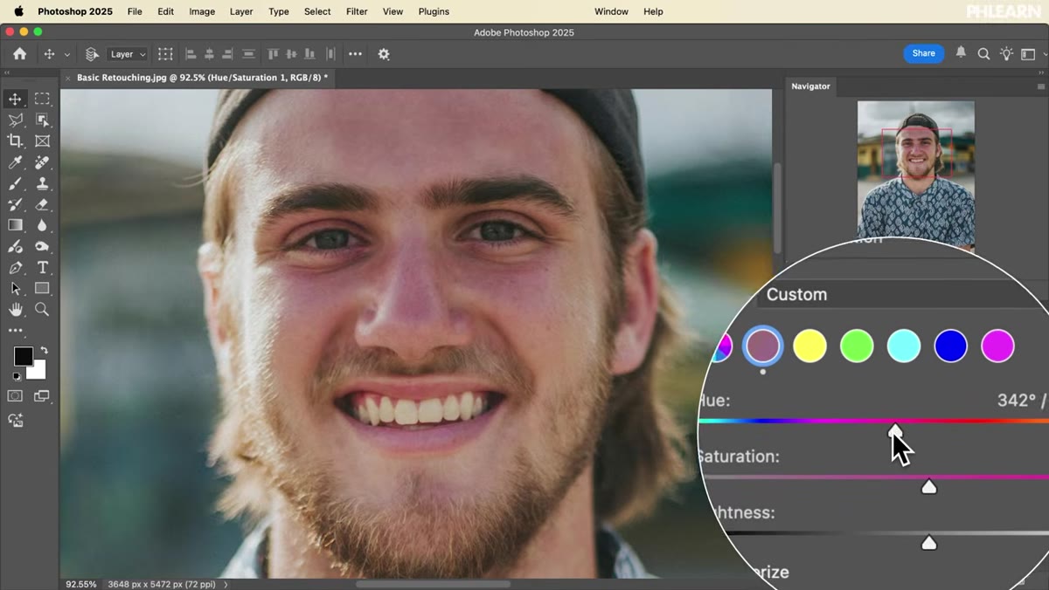Open the Window menu
This screenshot has height=590, width=1049.
click(x=611, y=11)
